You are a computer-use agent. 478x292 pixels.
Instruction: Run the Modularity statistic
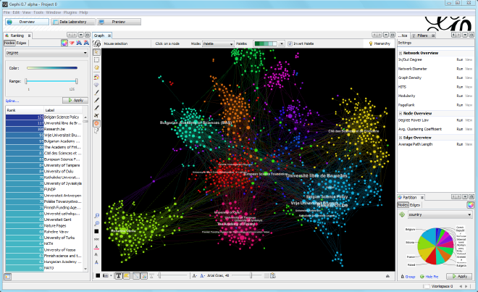(x=460, y=96)
